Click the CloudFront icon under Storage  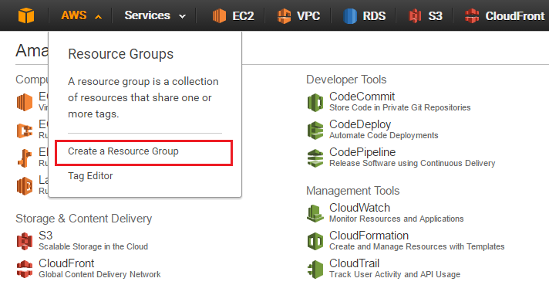(25, 269)
